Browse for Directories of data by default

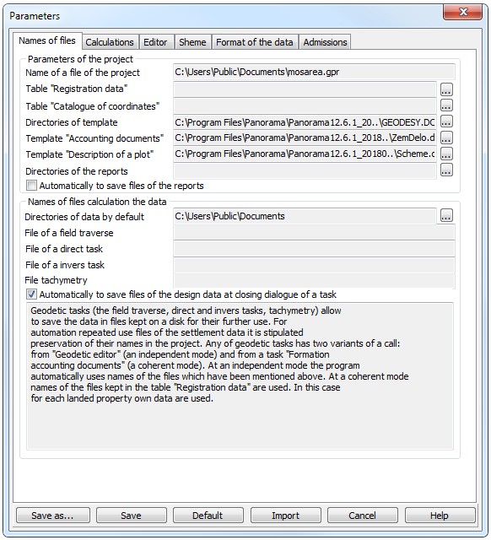446,216
